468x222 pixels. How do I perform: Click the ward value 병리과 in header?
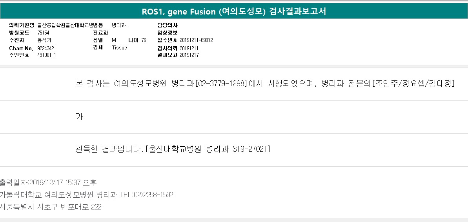coord(119,25)
